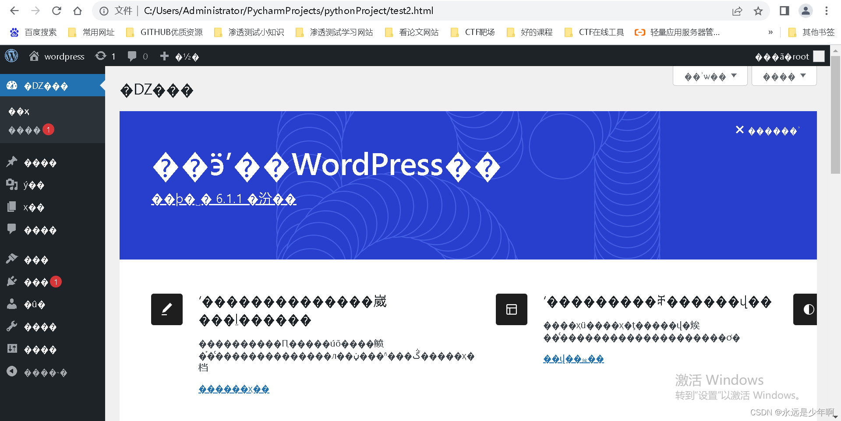Image resolution: width=841 pixels, height=421 pixels.
Task: Reload the page with refresh icon
Action: (57, 11)
